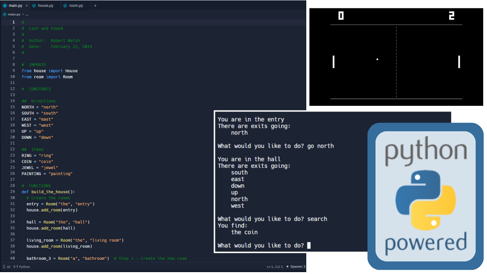Click the # CONSTANTS comment line
Screen dimensions: 487x274
(36, 89)
